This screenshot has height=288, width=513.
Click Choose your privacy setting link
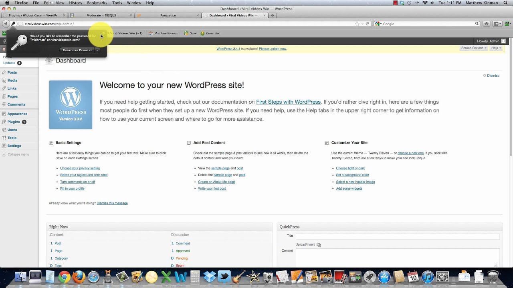pos(80,168)
